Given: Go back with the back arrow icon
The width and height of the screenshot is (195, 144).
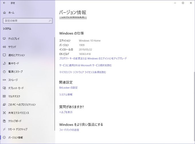Looking at the screenshot, I should coord(4,3).
